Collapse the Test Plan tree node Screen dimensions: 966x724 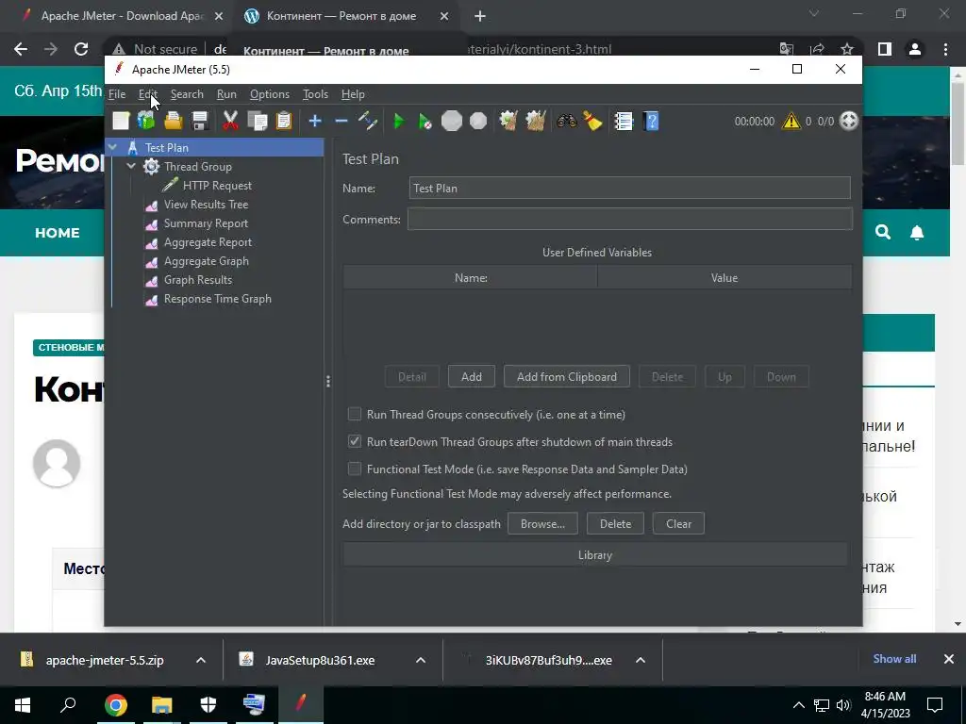[x=113, y=147]
